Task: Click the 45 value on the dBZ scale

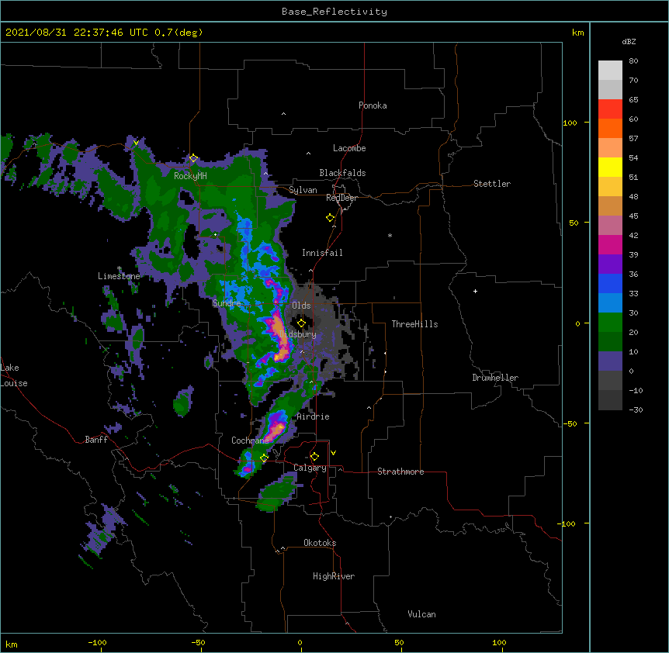Action: tap(633, 216)
